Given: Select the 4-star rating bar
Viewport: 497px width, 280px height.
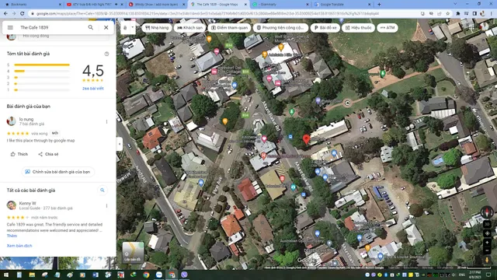Looking at the screenshot, I should tap(42, 71).
